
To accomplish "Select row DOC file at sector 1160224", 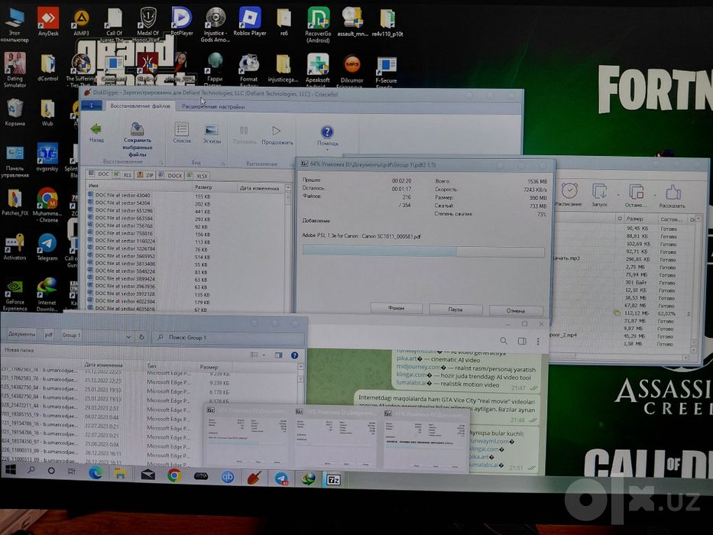I will click(186, 241).
